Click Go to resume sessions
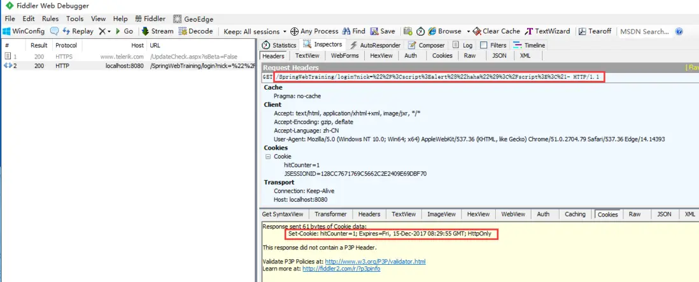699x282 pixels. tap(124, 31)
